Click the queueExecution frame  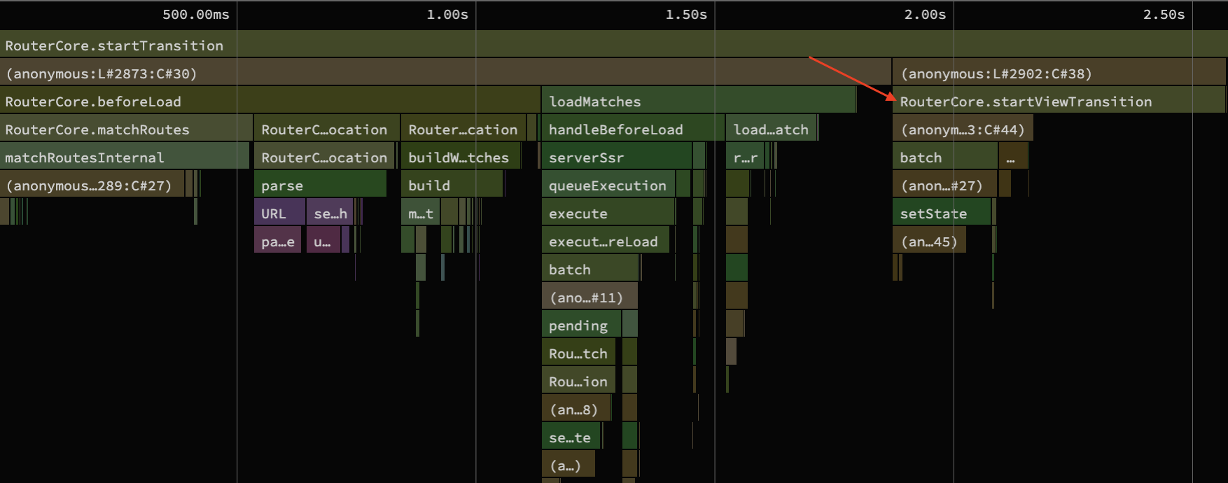[608, 185]
